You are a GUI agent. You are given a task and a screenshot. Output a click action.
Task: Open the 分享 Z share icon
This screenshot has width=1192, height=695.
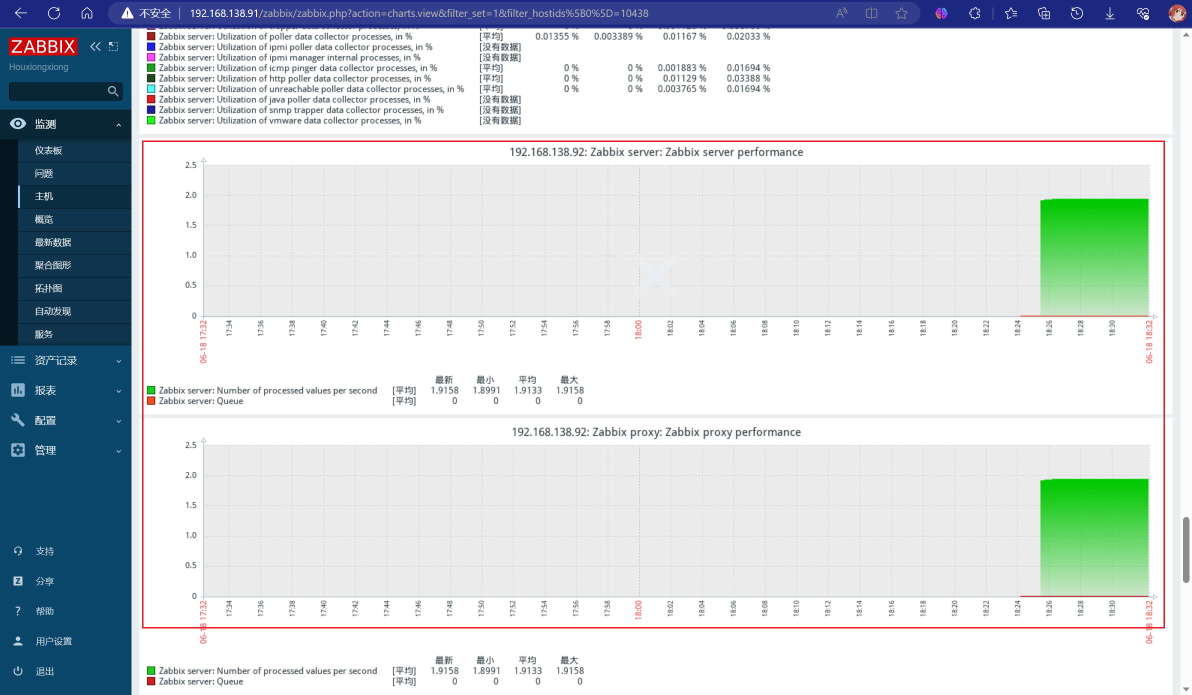point(18,581)
